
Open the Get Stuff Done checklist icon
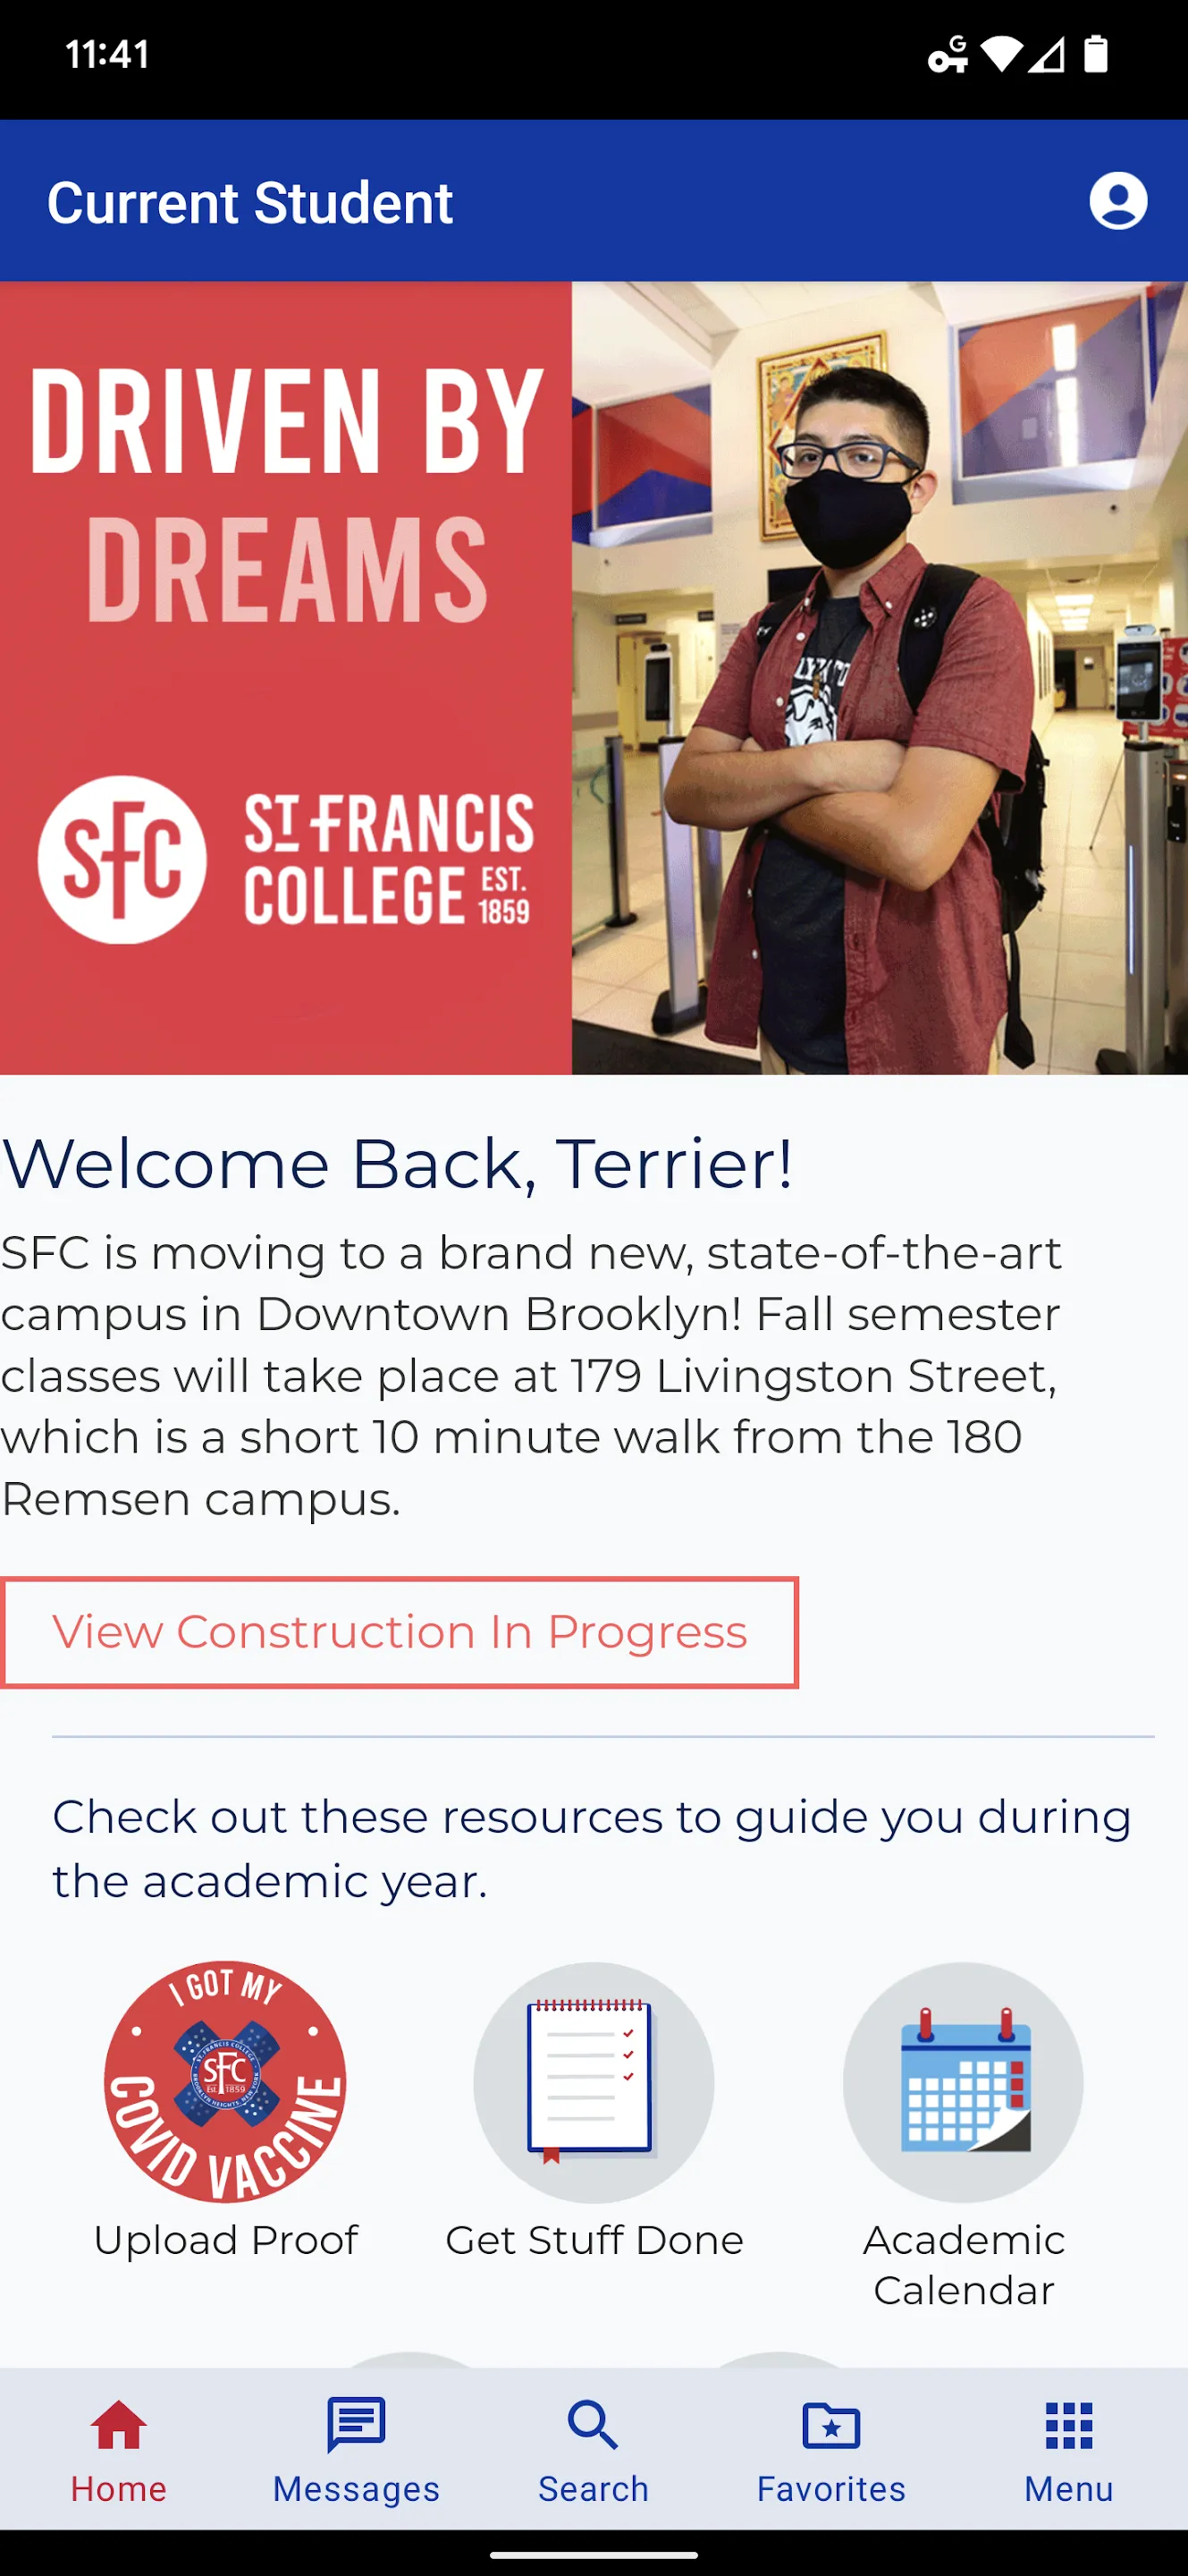click(594, 2081)
